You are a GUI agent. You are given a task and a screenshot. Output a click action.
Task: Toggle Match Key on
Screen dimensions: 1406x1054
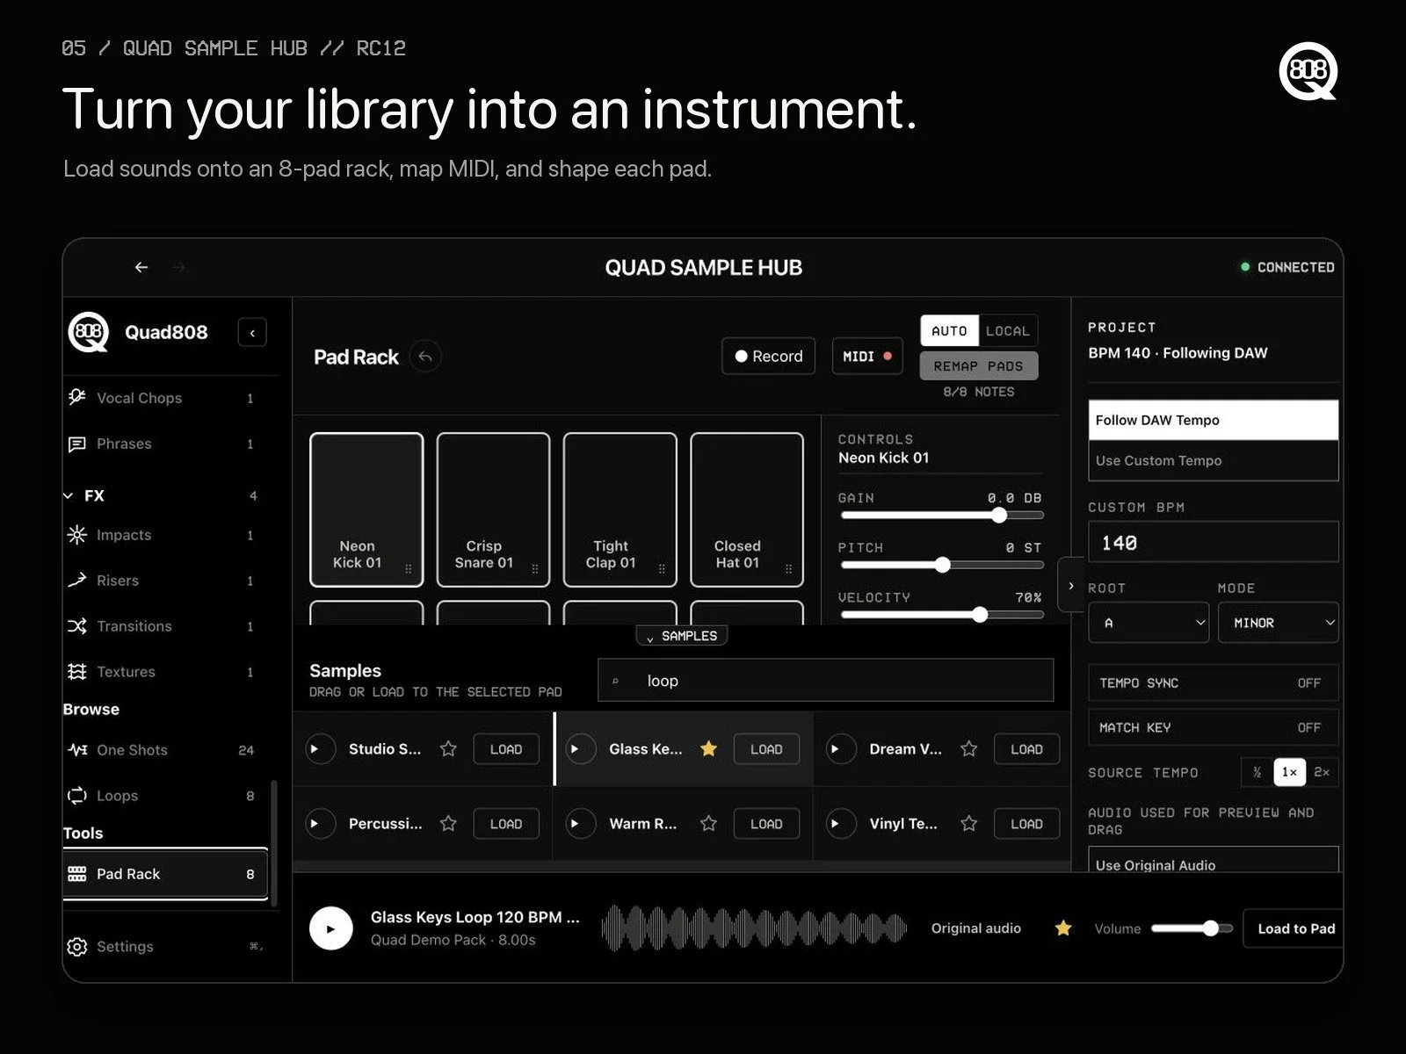click(1214, 727)
